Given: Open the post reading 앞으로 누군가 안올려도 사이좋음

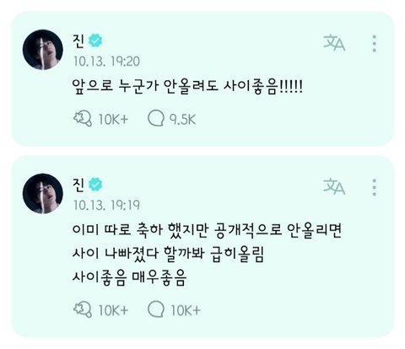Looking at the screenshot, I should tap(187, 86).
